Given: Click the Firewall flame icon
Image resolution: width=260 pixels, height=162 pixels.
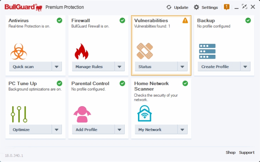Looking at the screenshot, I should (81, 51).
